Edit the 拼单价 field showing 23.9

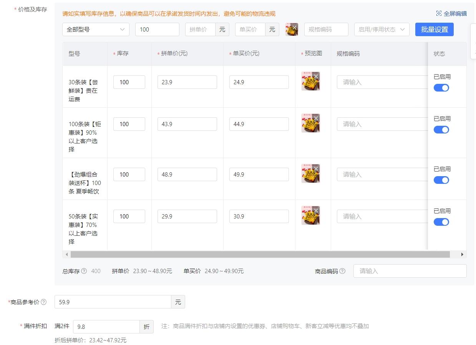click(x=187, y=82)
